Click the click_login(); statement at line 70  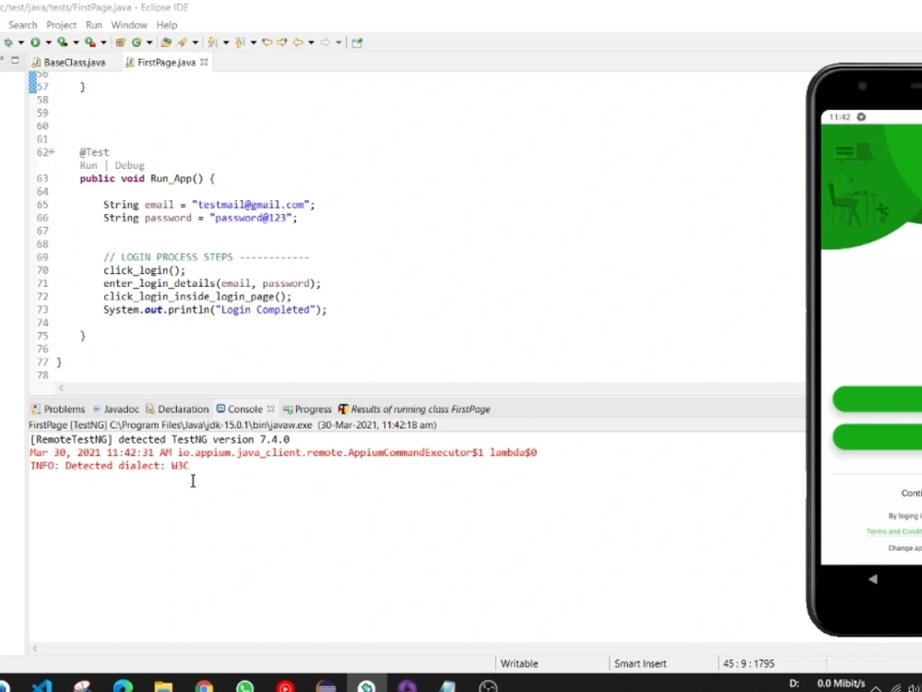pyautogui.click(x=144, y=270)
